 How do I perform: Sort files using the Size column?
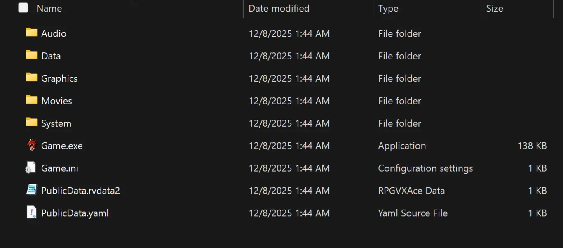(495, 8)
